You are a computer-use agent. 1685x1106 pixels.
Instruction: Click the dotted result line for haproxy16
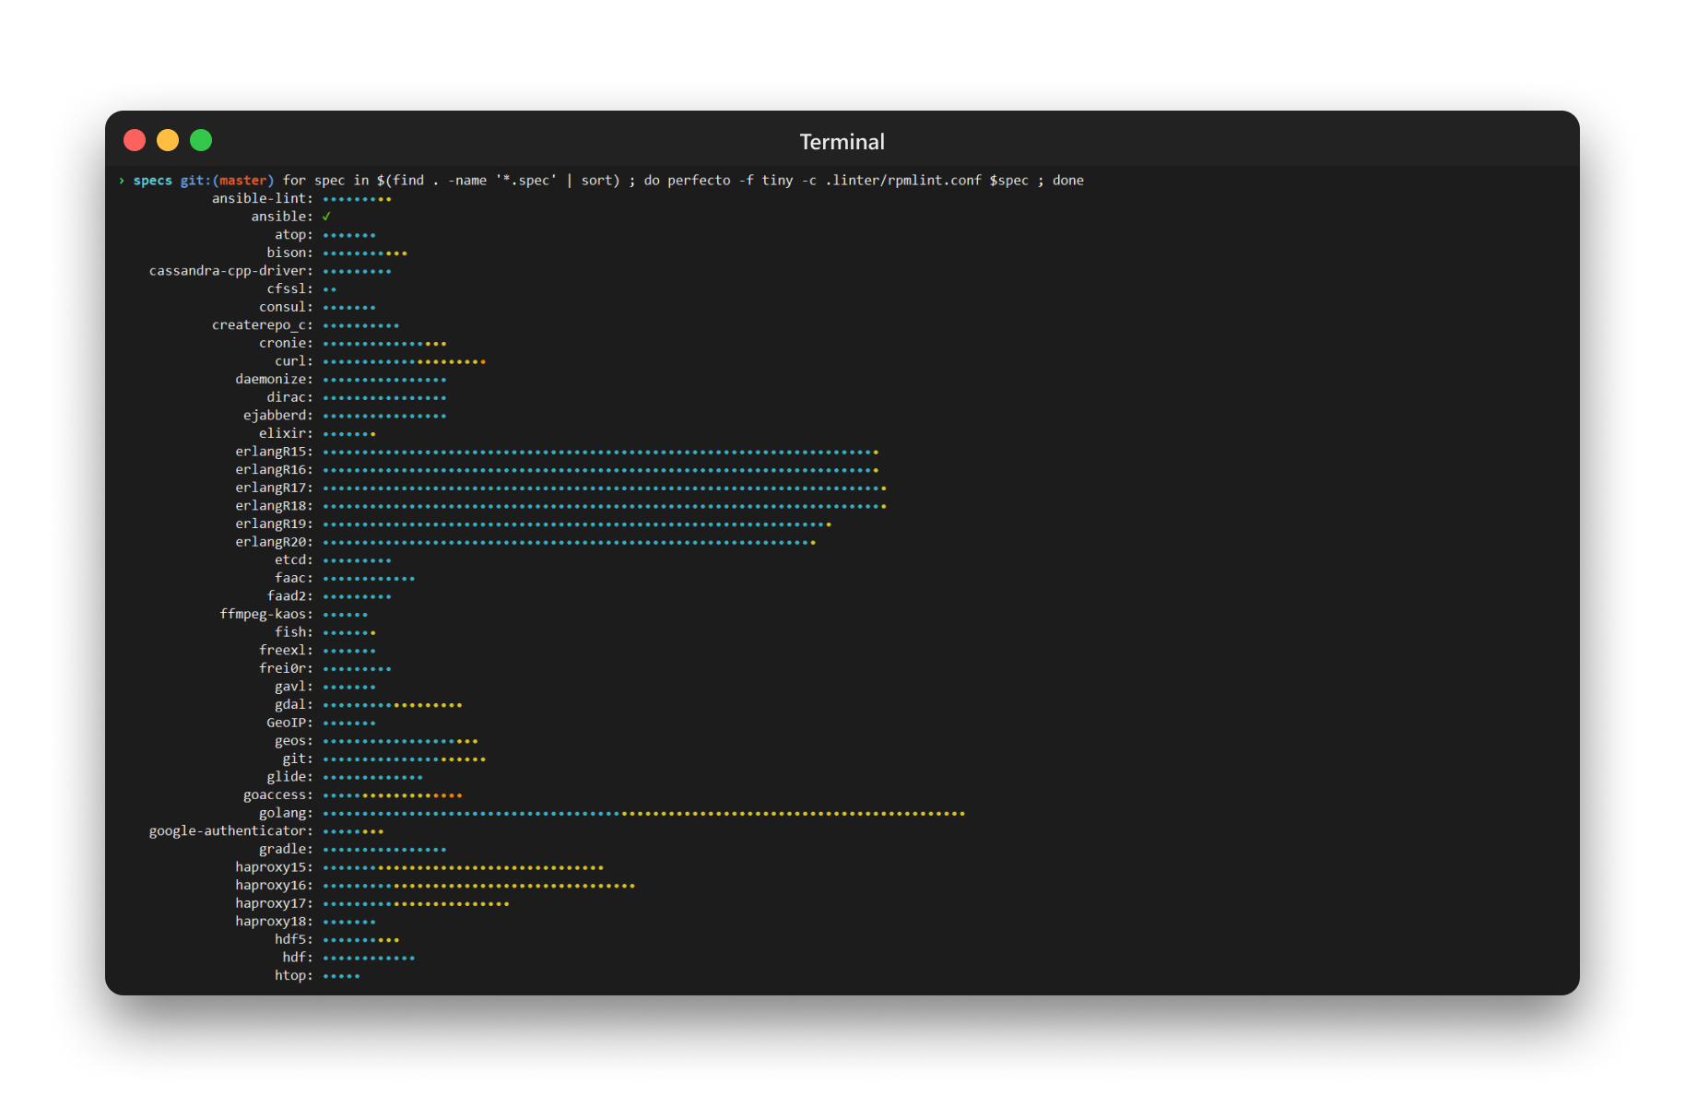(x=478, y=886)
